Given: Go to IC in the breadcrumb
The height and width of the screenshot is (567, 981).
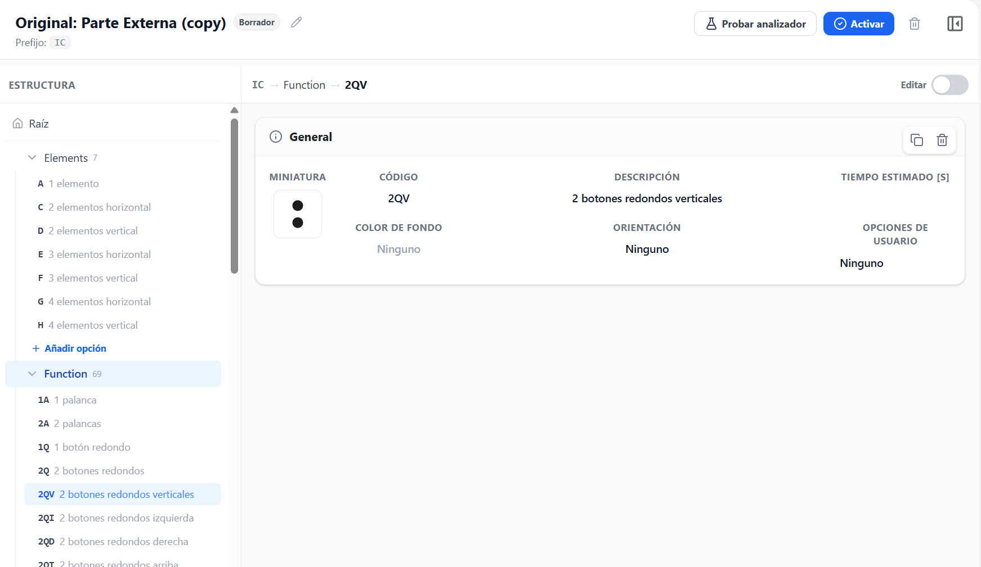Looking at the screenshot, I should (258, 85).
